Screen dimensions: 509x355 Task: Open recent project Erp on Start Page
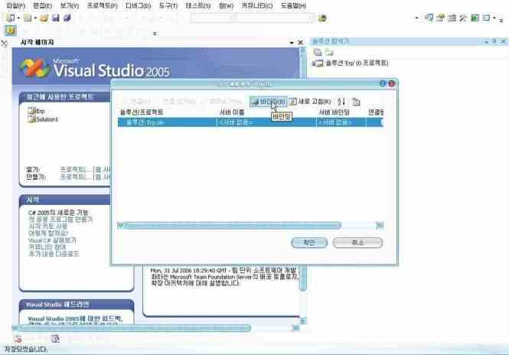[37, 111]
